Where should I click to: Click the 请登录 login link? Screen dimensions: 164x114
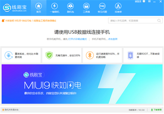[138, 1]
